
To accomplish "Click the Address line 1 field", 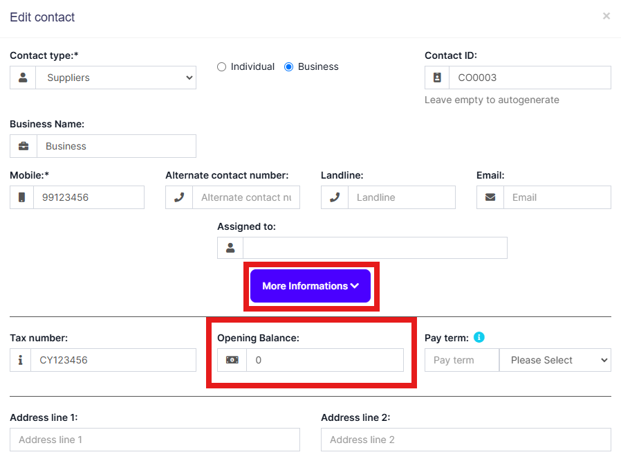I will [155, 440].
